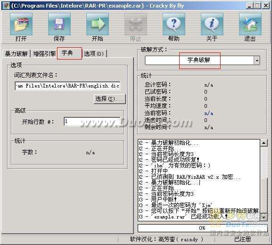Select the 字典 tab
The width and height of the screenshot is (272, 245).
pyautogui.click(x=69, y=53)
